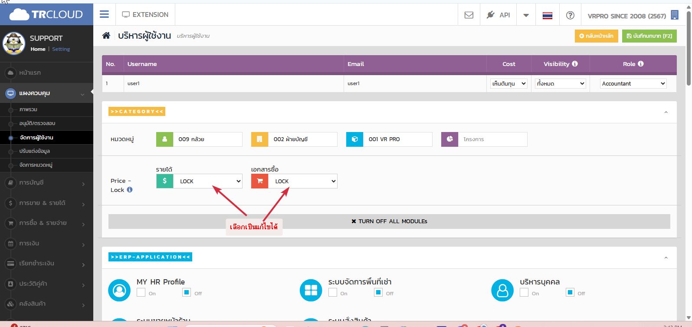This screenshot has width=692, height=327.
Task: Click the Price-Lock info icon
Action: 130,190
